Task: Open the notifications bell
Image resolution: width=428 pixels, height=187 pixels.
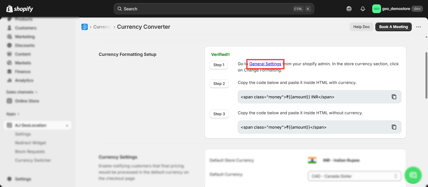Action: pos(363,9)
